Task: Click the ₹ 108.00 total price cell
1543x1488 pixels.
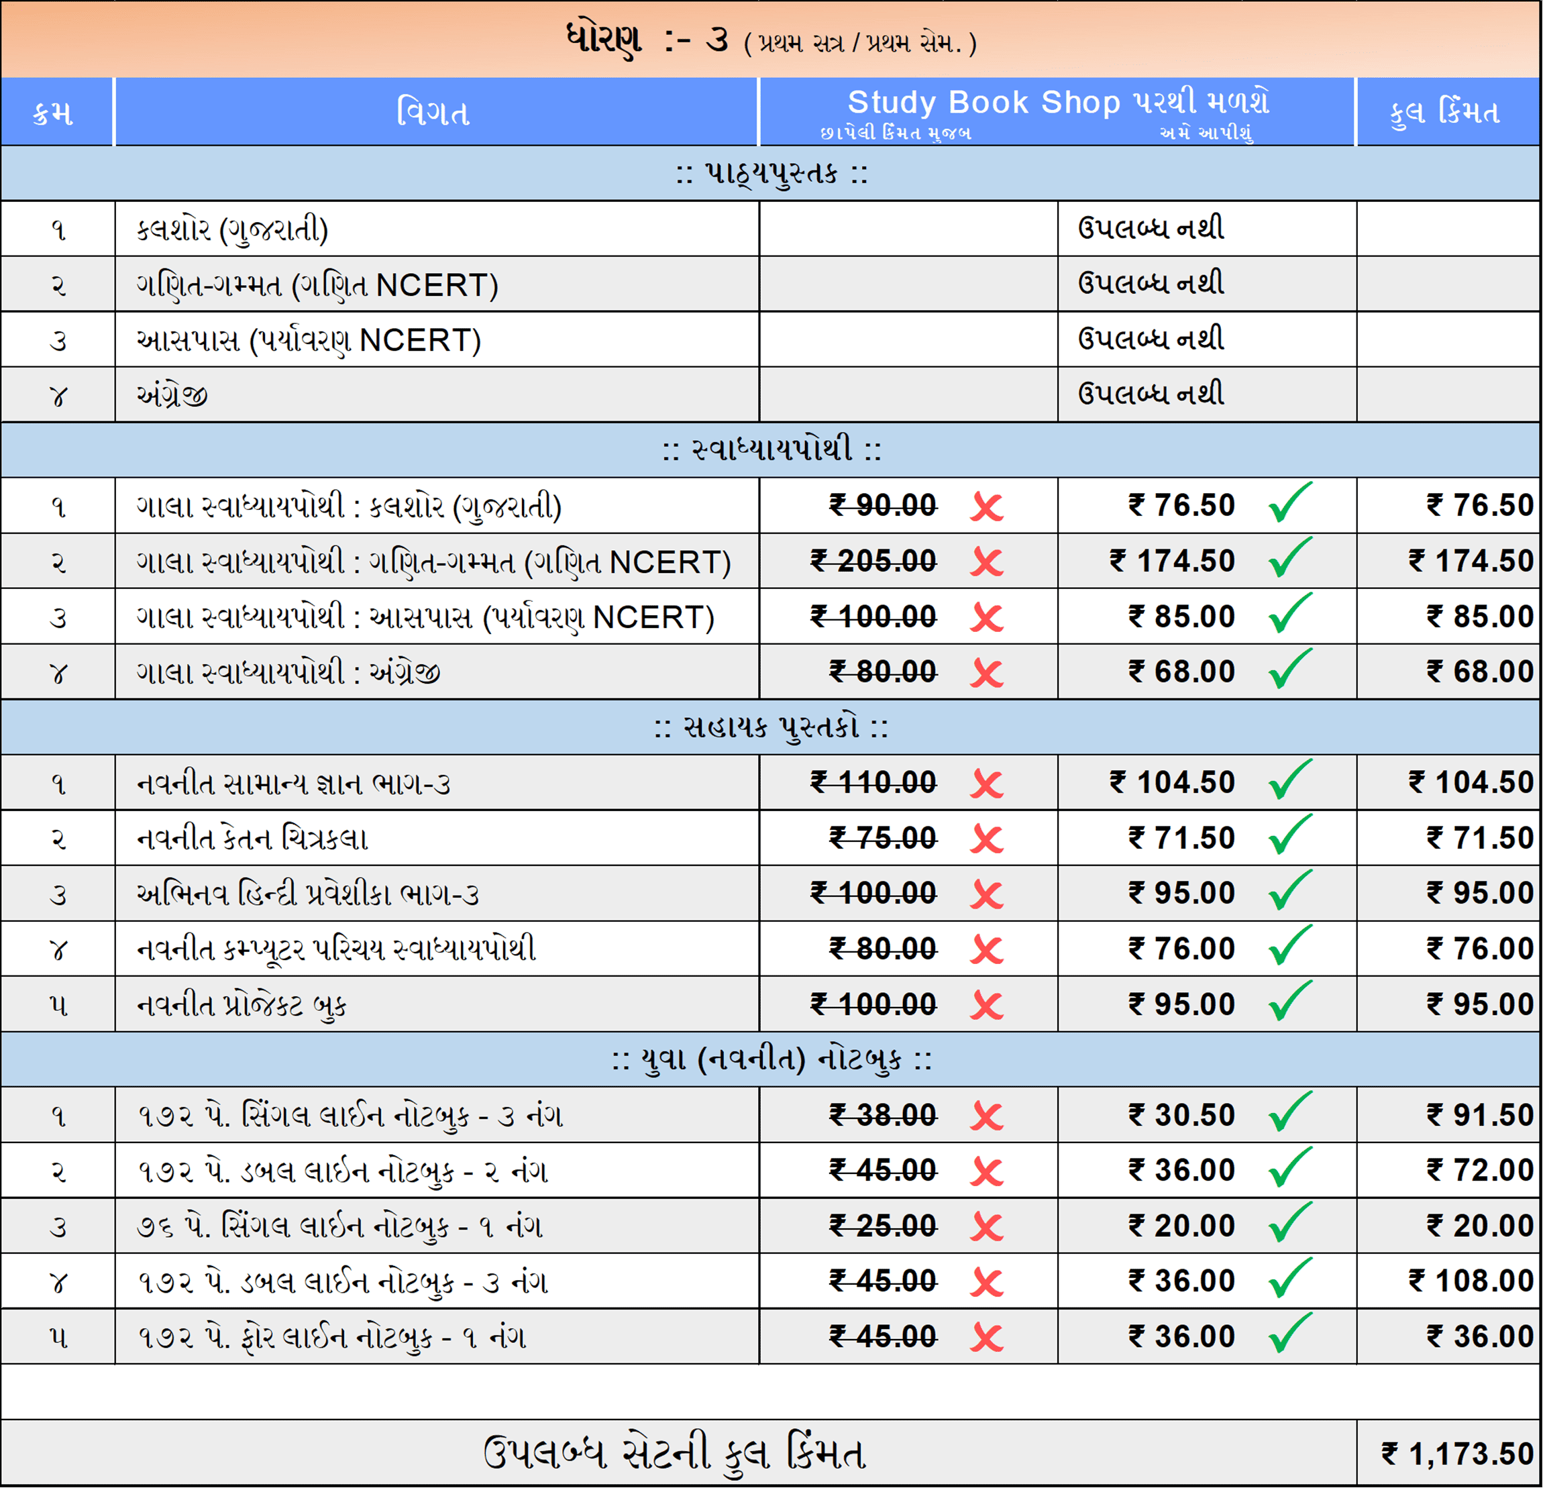Action: point(1470,1281)
